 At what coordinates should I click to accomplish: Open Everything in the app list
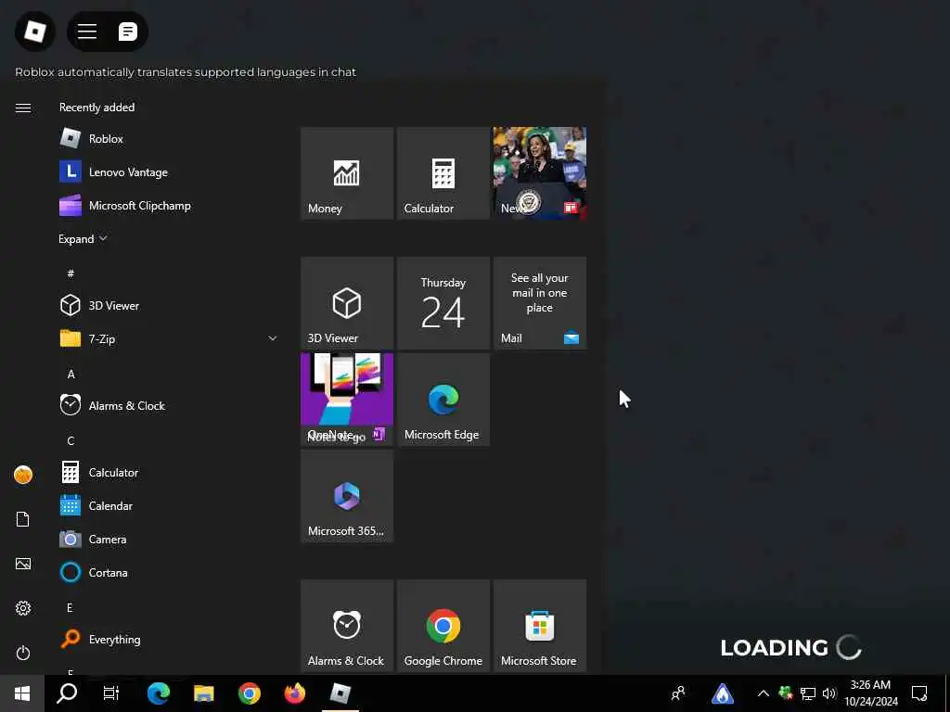click(169, 639)
